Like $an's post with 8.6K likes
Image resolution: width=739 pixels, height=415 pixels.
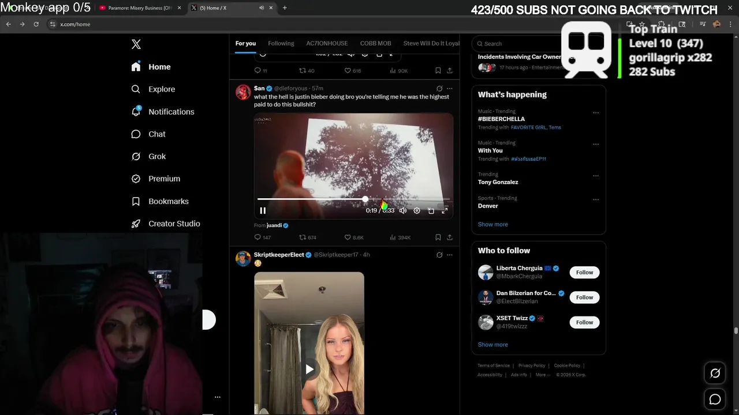click(354, 237)
